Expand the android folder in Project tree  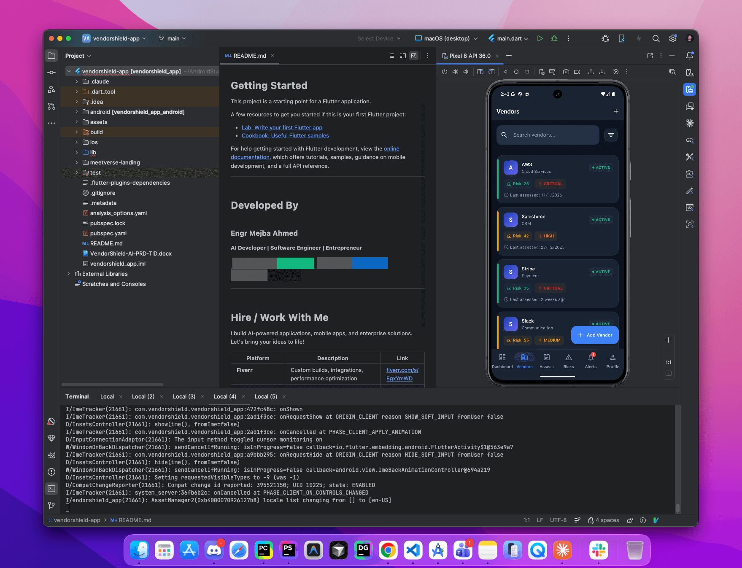[77, 112]
